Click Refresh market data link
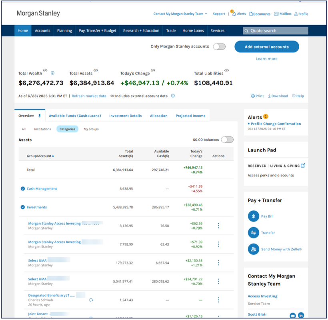The height and width of the screenshot is (320, 328). [89, 96]
